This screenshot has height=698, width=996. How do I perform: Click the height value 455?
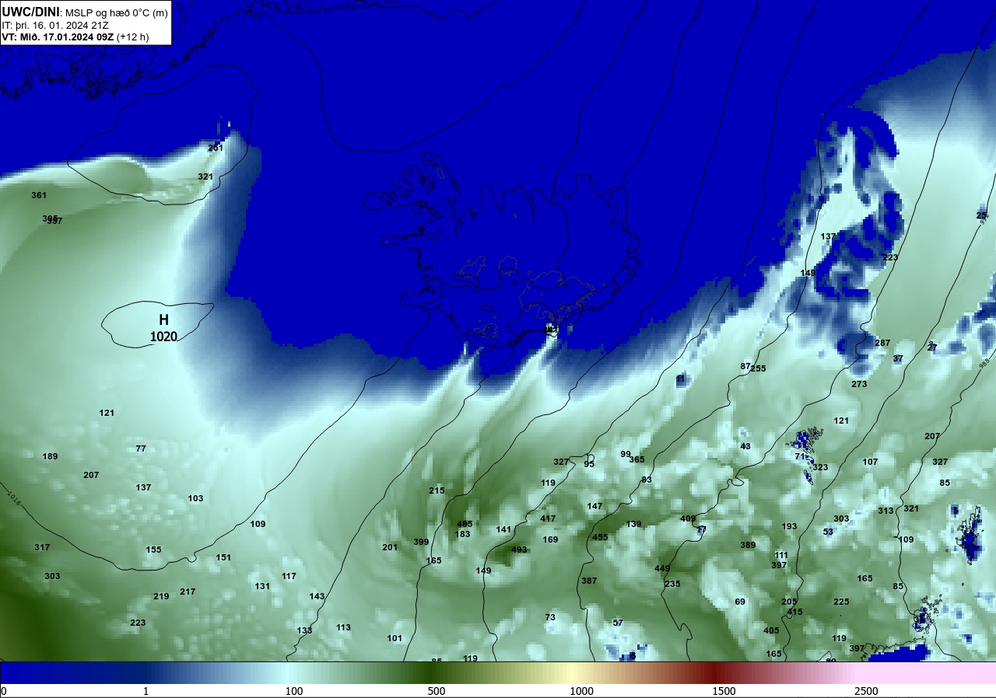(x=600, y=537)
